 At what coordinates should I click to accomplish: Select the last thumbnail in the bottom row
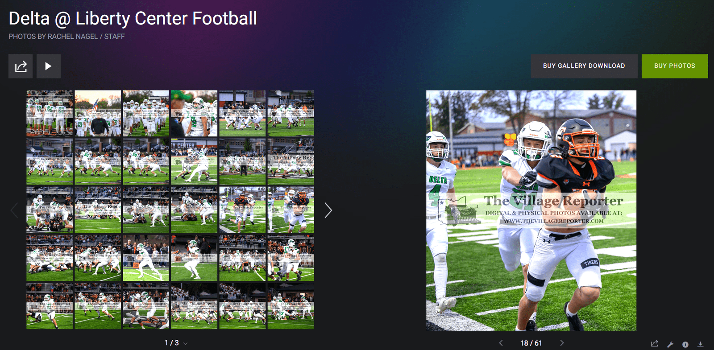point(291,306)
